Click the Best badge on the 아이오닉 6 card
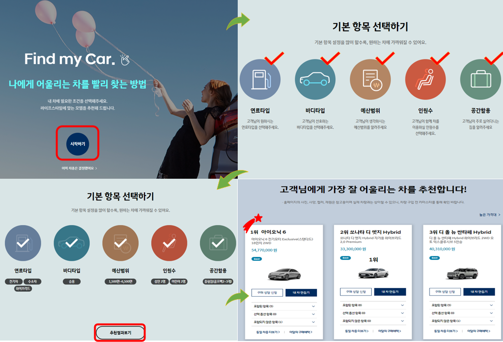The width and height of the screenshot is (503, 342). click(257, 259)
